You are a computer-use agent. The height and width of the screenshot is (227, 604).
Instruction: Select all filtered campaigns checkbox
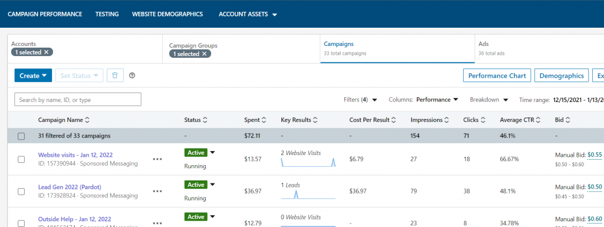pos(21,136)
